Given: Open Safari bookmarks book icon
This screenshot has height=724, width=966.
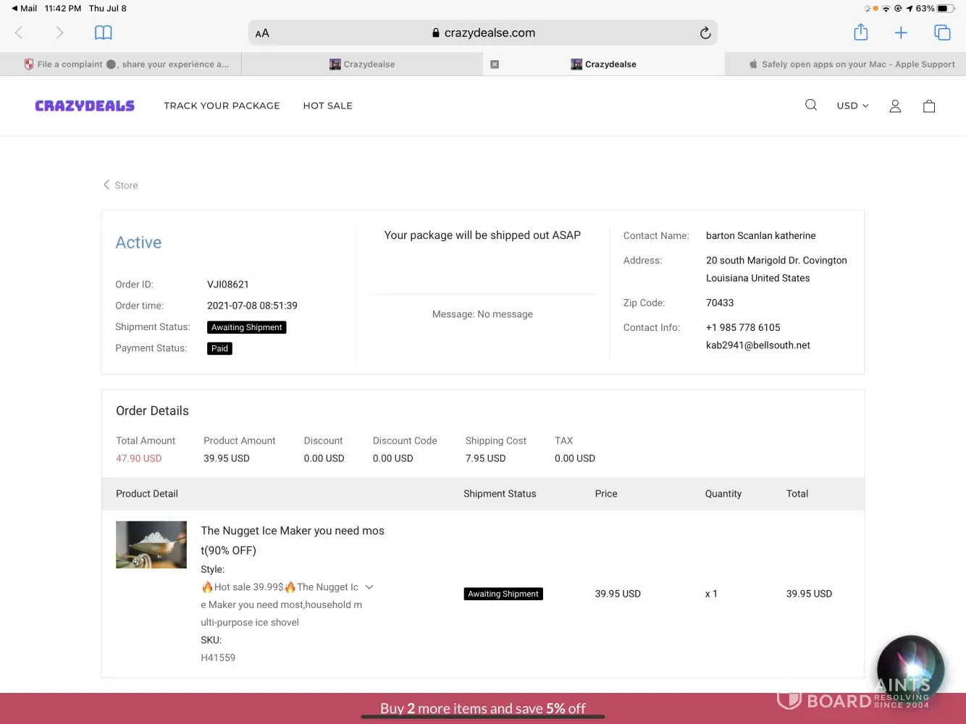Looking at the screenshot, I should coord(104,33).
